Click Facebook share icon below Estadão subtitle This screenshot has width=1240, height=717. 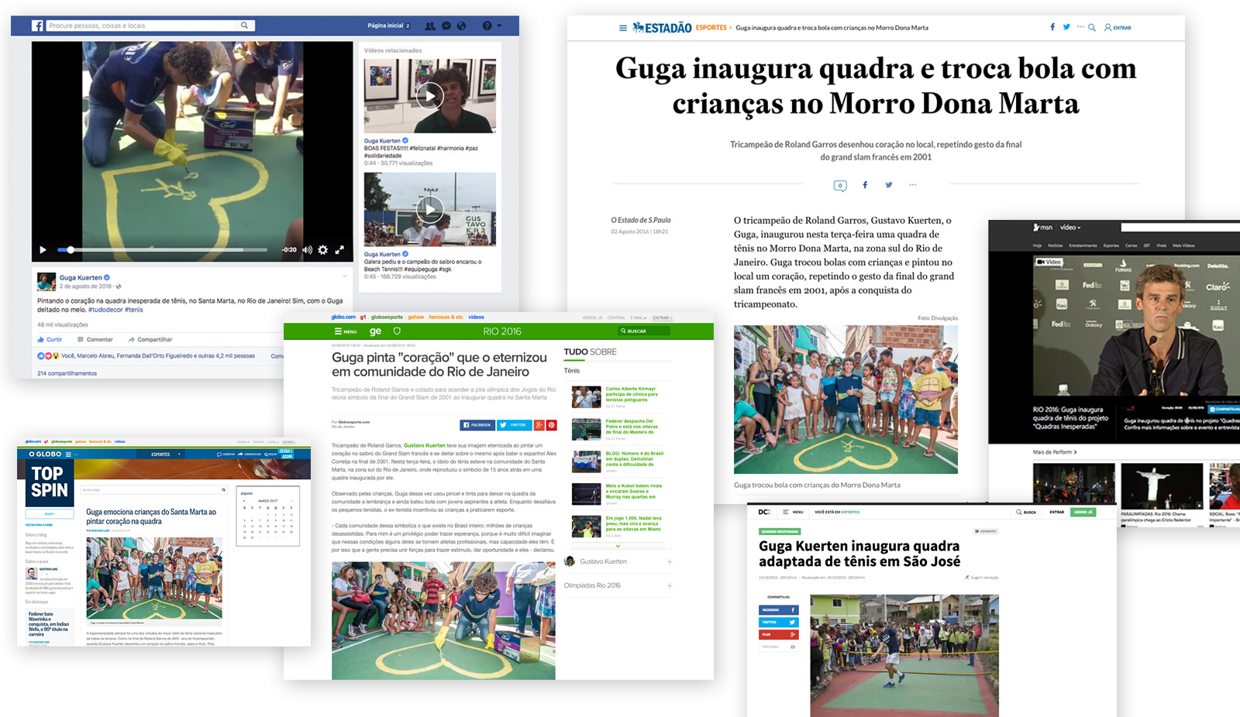pos(865,185)
